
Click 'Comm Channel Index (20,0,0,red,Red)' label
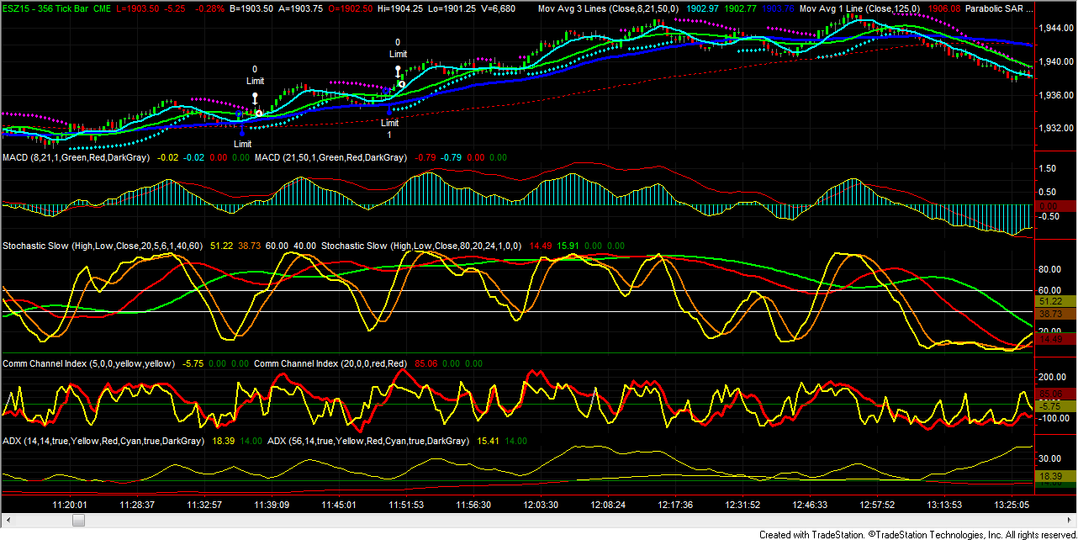[x=330, y=363]
